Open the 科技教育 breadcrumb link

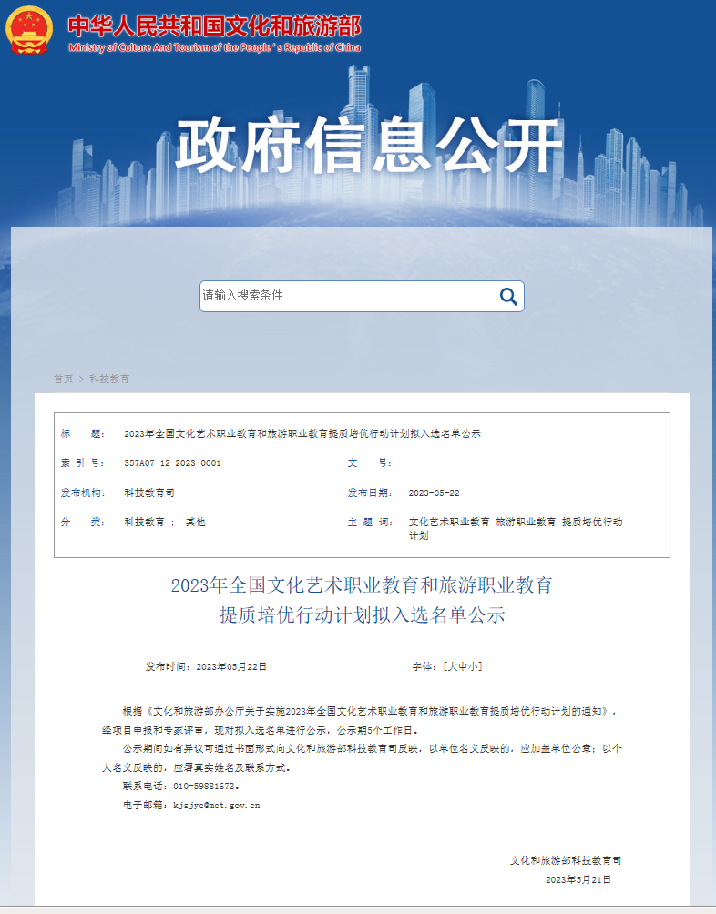[109, 379]
